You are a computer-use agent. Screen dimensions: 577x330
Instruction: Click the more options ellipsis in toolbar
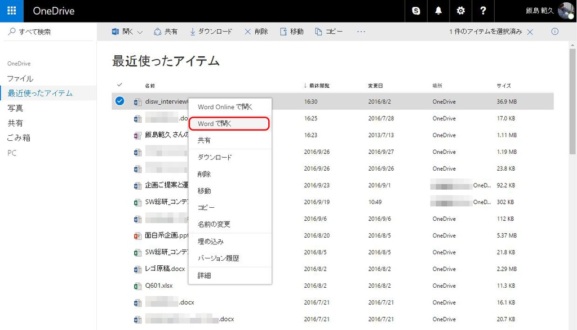[361, 32]
